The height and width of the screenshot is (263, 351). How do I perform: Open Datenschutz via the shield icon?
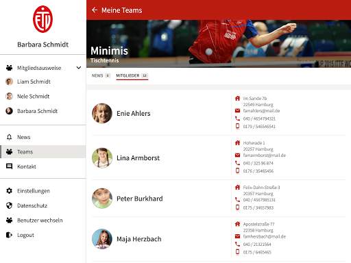pos(9,205)
